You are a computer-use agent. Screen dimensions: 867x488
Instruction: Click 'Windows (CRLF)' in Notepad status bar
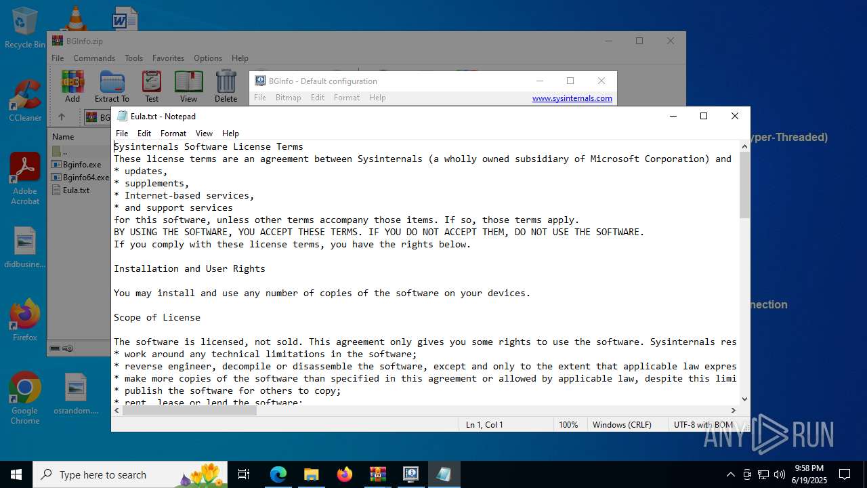(622, 425)
